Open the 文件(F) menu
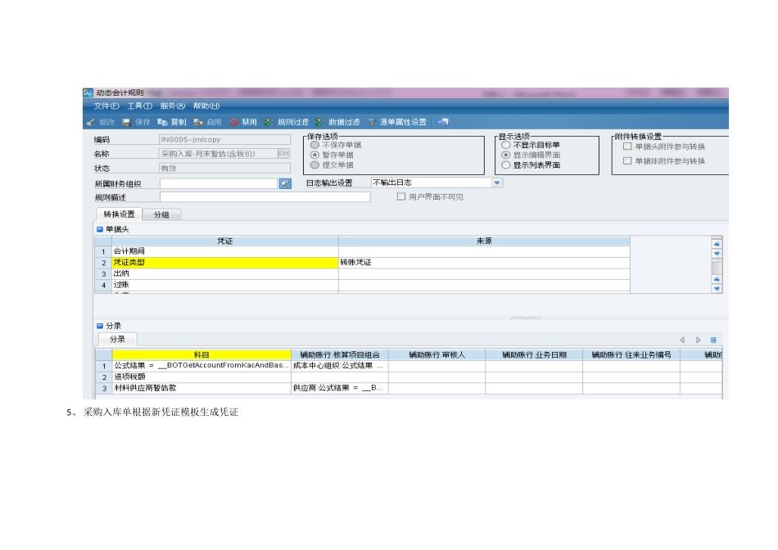The width and height of the screenshot is (778, 550). pyautogui.click(x=106, y=106)
